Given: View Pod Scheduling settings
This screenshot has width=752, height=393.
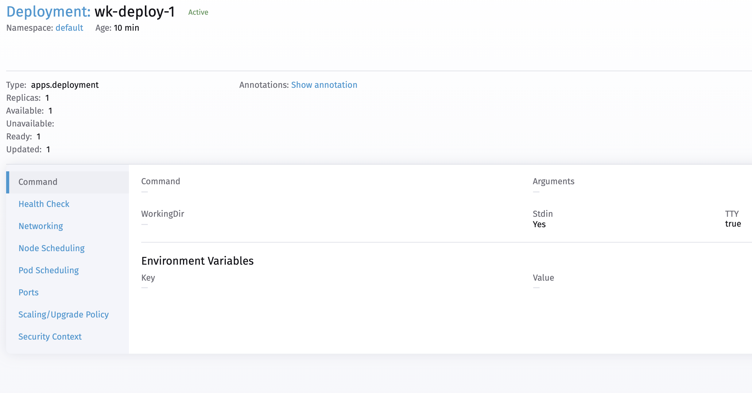Looking at the screenshot, I should click(x=48, y=270).
